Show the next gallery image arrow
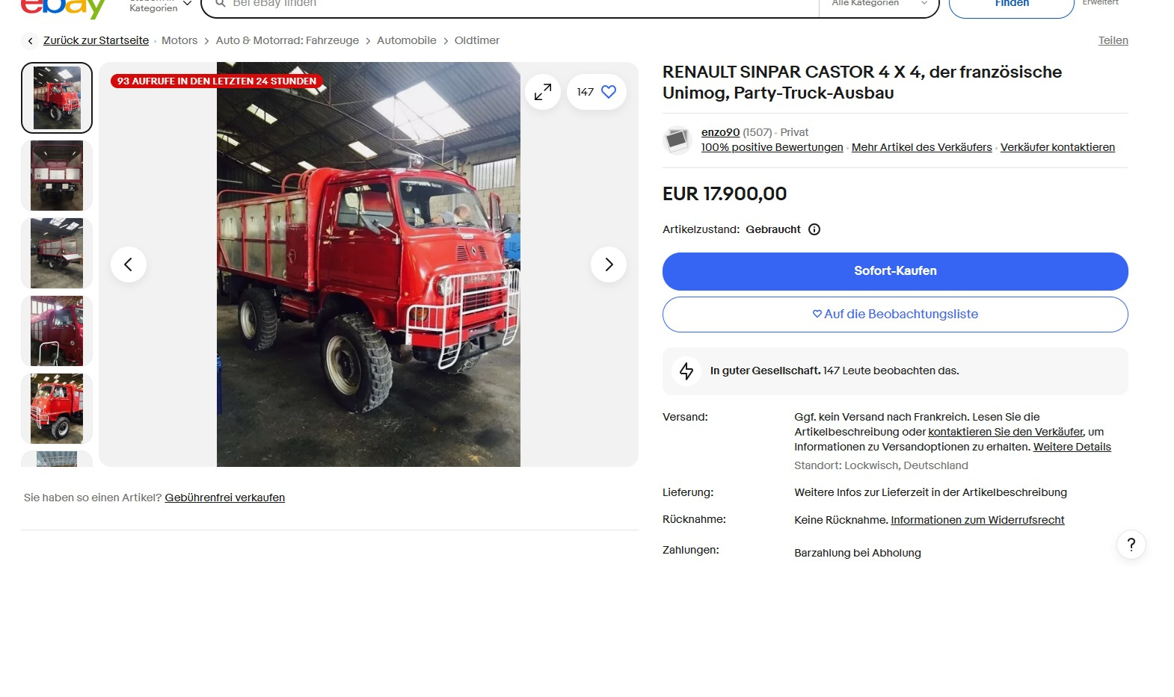Image resolution: width=1174 pixels, height=697 pixels. tap(609, 264)
